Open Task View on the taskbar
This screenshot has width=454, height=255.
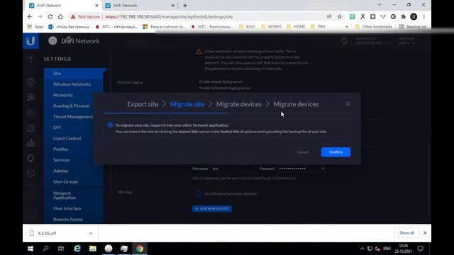(x=61, y=249)
